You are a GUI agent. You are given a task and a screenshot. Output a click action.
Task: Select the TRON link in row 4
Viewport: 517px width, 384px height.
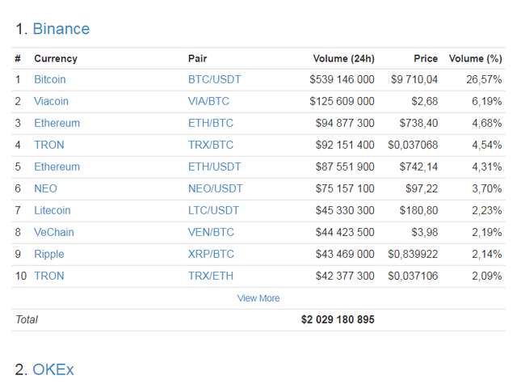click(x=48, y=145)
